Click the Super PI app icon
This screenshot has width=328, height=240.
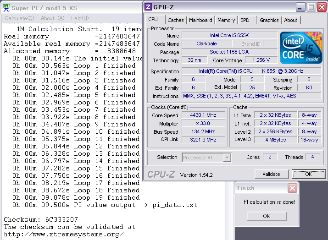[x=6, y=8]
